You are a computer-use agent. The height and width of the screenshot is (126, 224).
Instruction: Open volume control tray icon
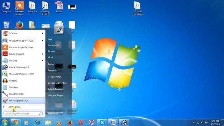point(202,123)
